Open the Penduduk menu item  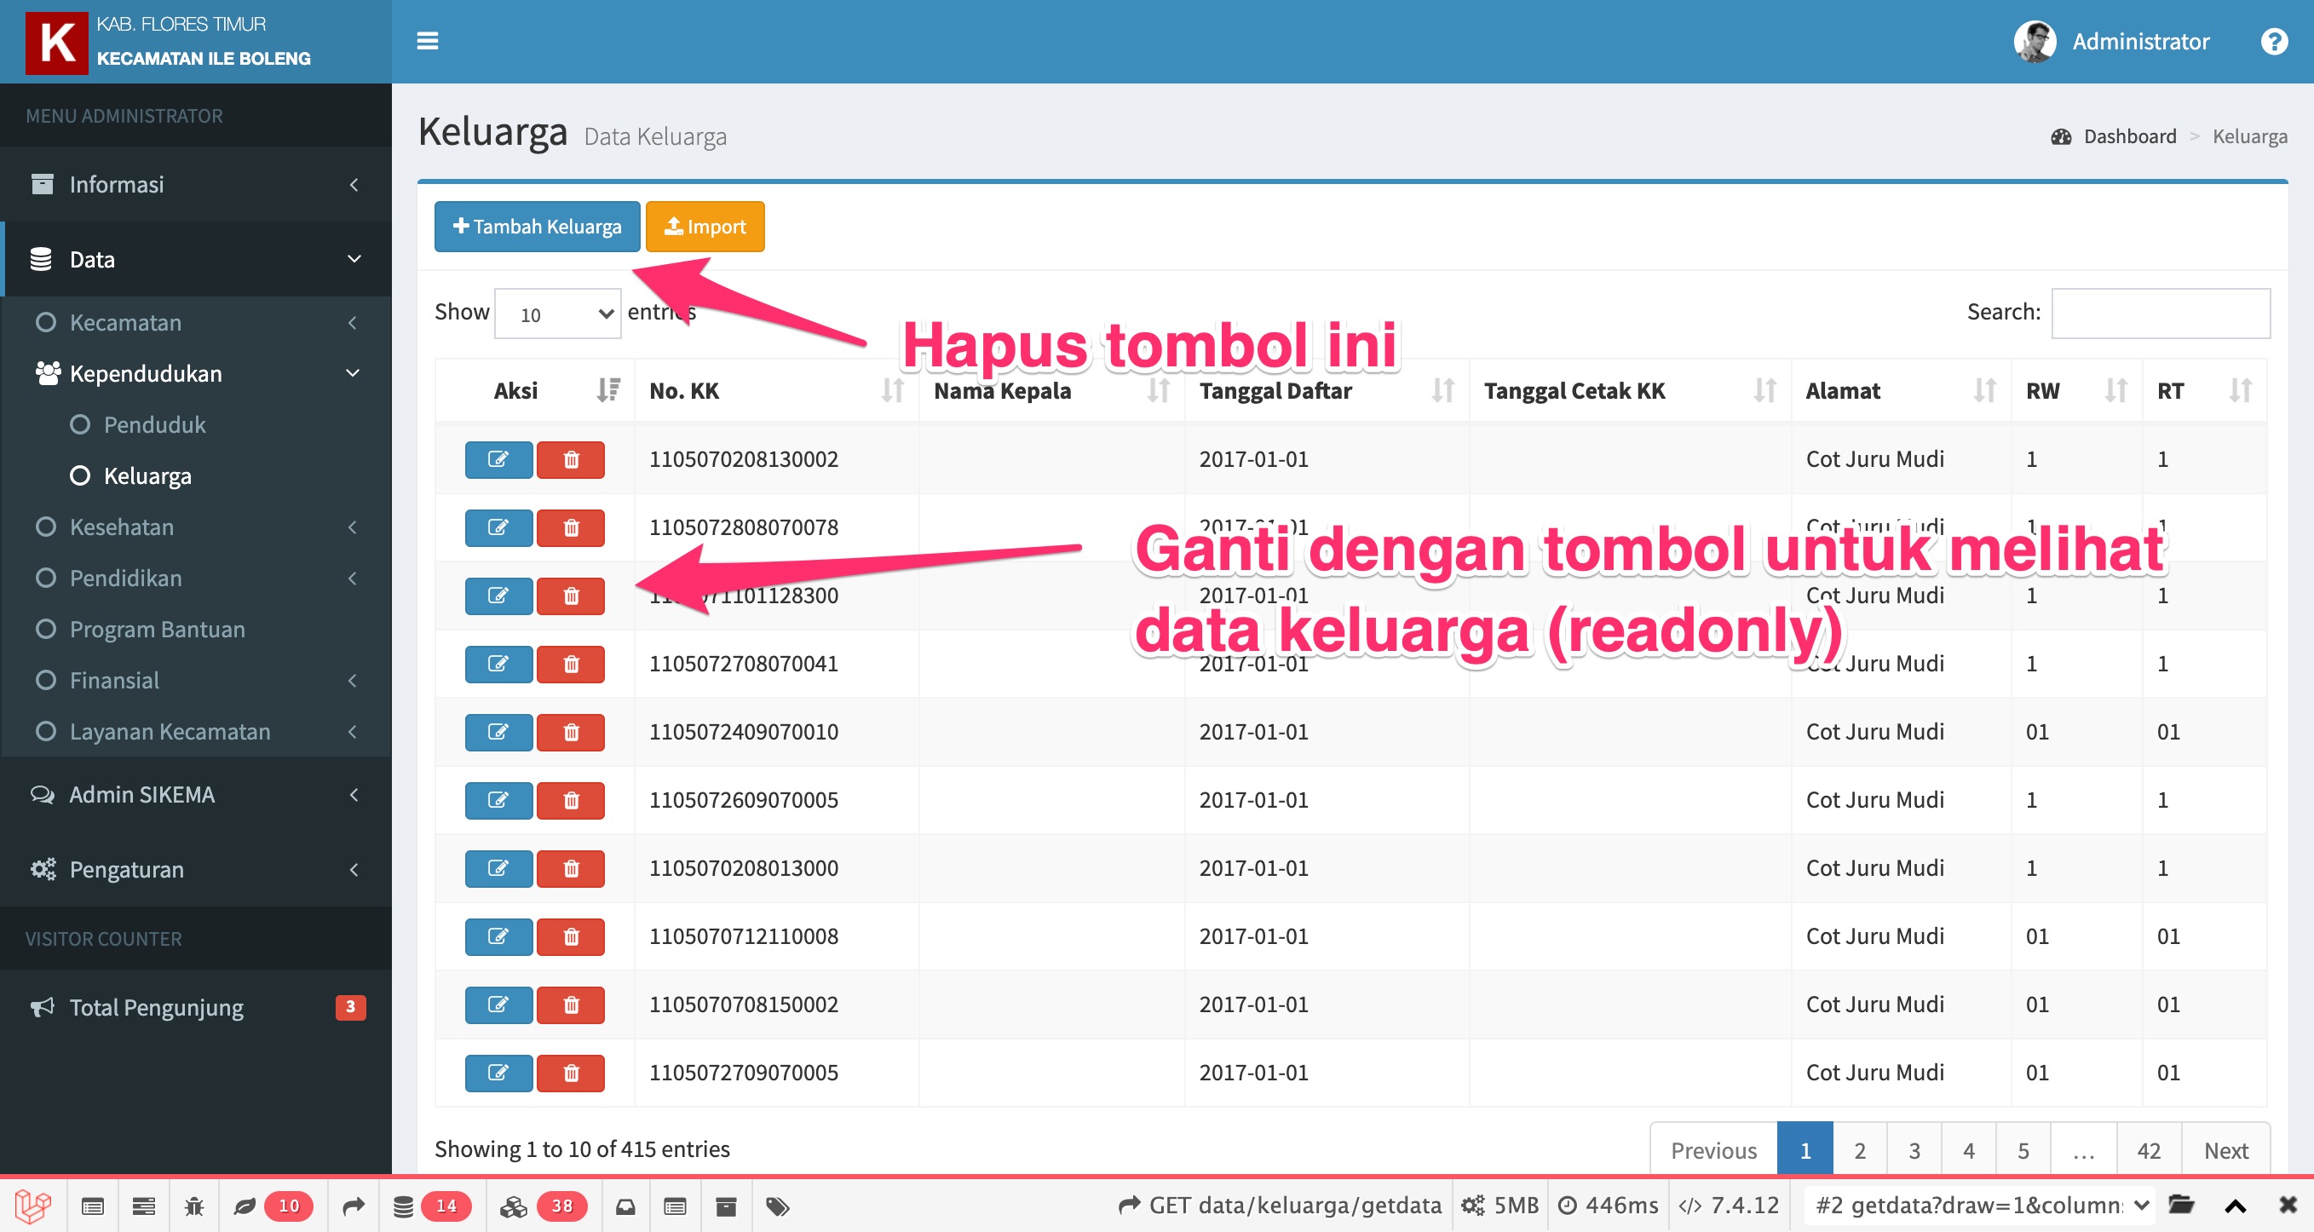coord(154,424)
